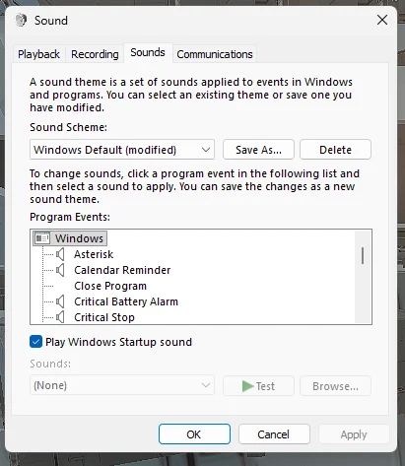This screenshot has height=466, width=405.
Task: Close the Sound dialog window
Action: (382, 20)
